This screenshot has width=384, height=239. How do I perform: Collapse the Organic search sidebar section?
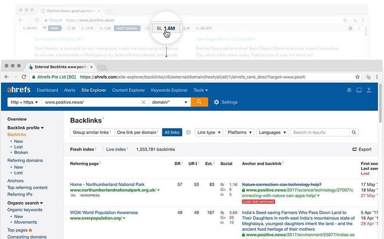click(x=25, y=203)
